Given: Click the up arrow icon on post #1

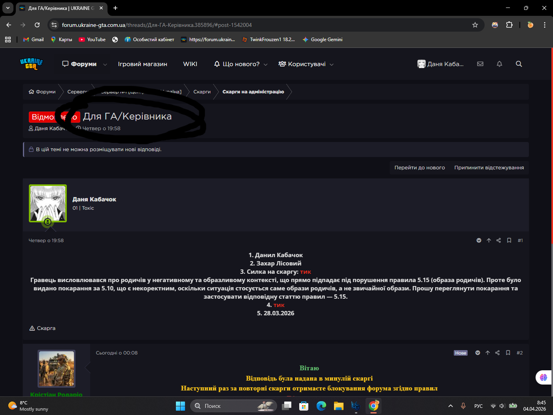Looking at the screenshot, I should tap(489, 241).
